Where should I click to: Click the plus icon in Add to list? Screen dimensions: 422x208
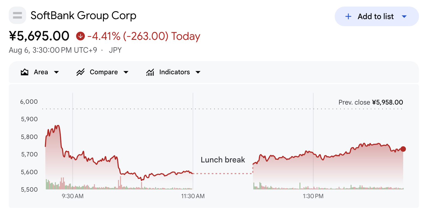[348, 16]
